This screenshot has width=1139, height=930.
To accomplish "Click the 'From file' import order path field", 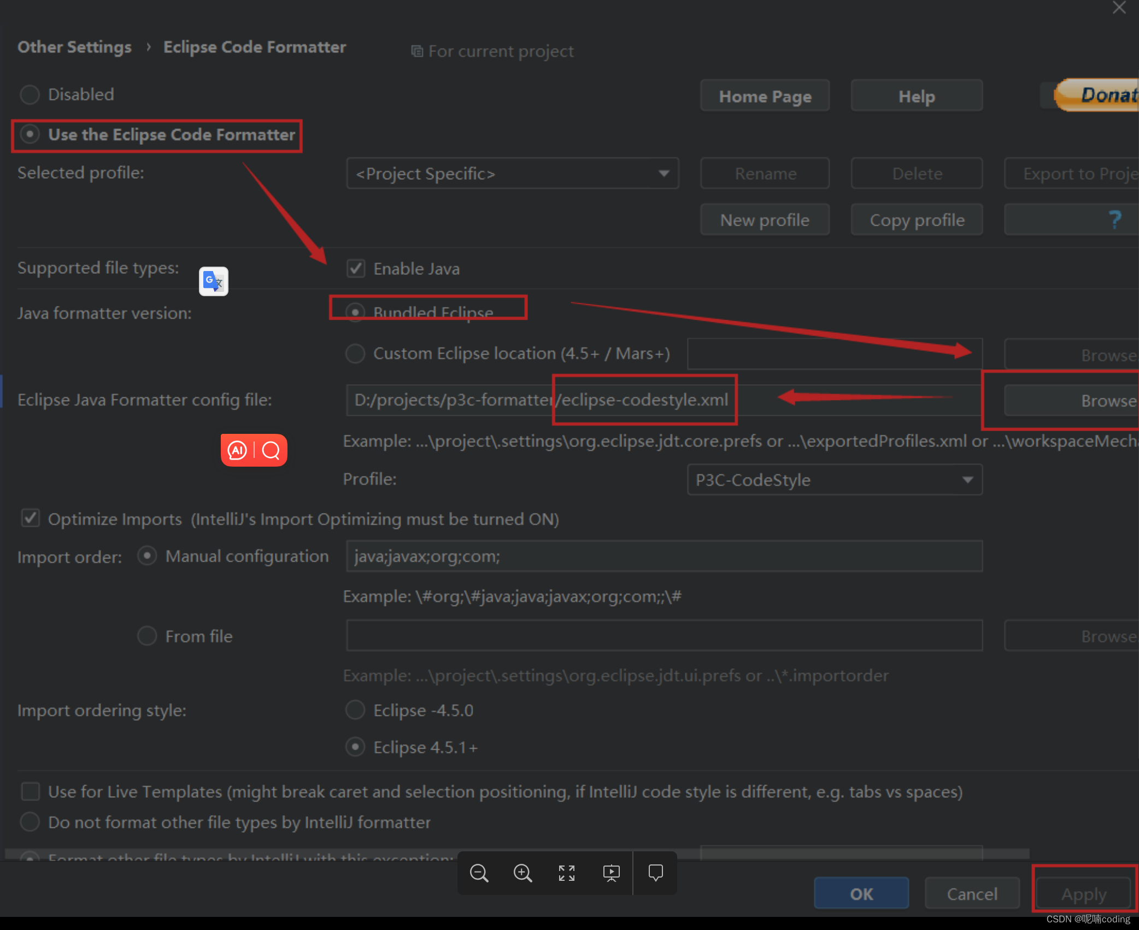I will tap(664, 635).
